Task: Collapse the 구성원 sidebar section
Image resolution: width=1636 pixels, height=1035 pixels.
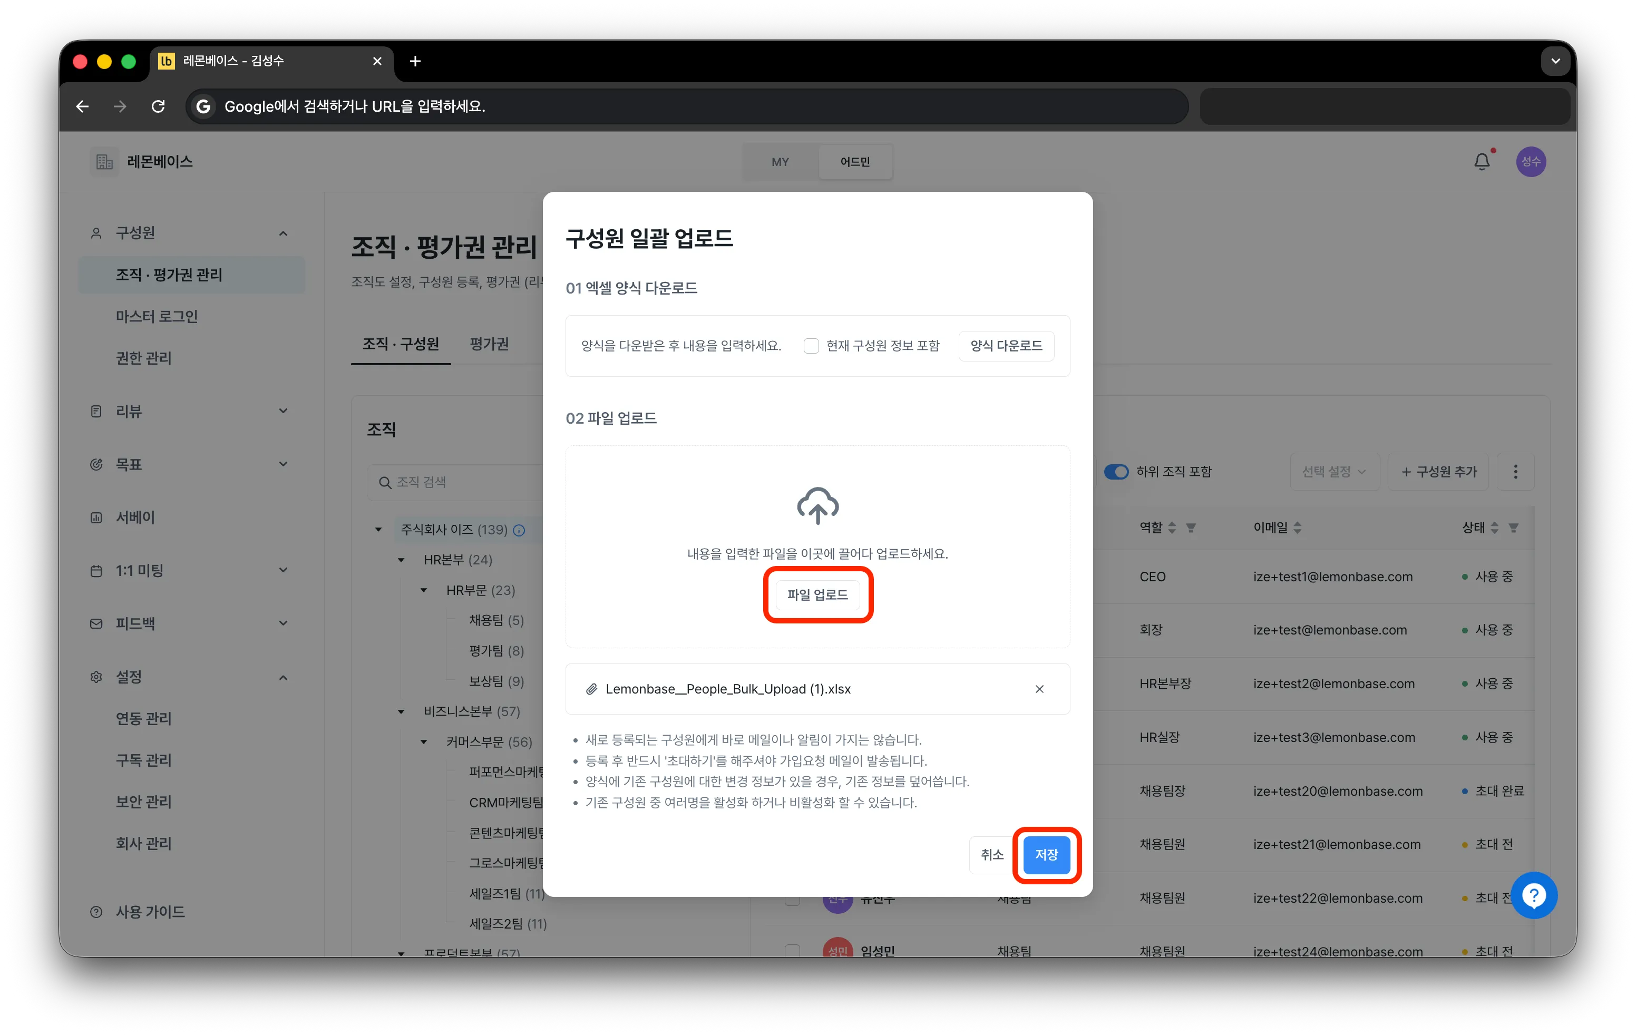Action: click(284, 233)
